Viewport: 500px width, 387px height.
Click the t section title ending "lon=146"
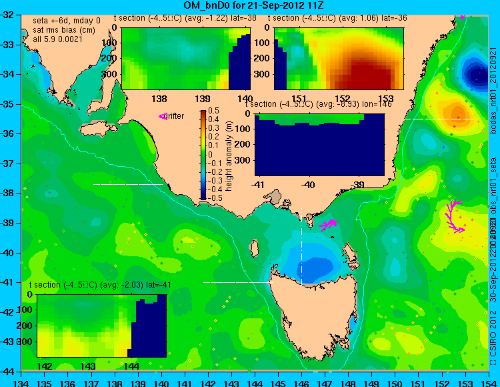pos(319,104)
